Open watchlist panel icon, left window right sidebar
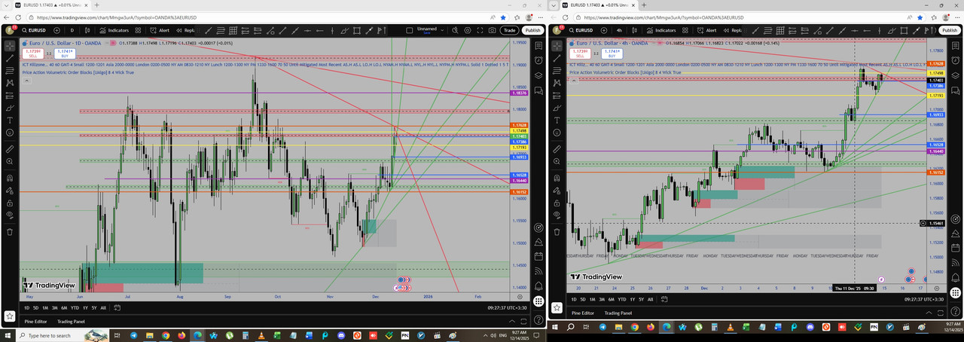This screenshot has width=964, height=342. (x=538, y=46)
